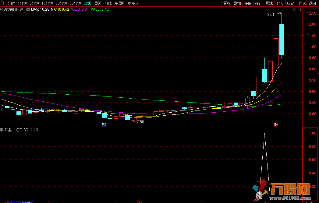Viewport: 319px width, 203px height.
Task: Click the 1.00 indicator axis label
Action: [x=313, y=133]
